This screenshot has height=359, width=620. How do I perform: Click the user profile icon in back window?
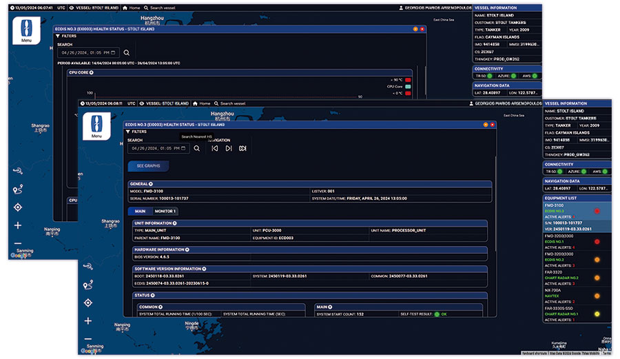[x=401, y=8]
